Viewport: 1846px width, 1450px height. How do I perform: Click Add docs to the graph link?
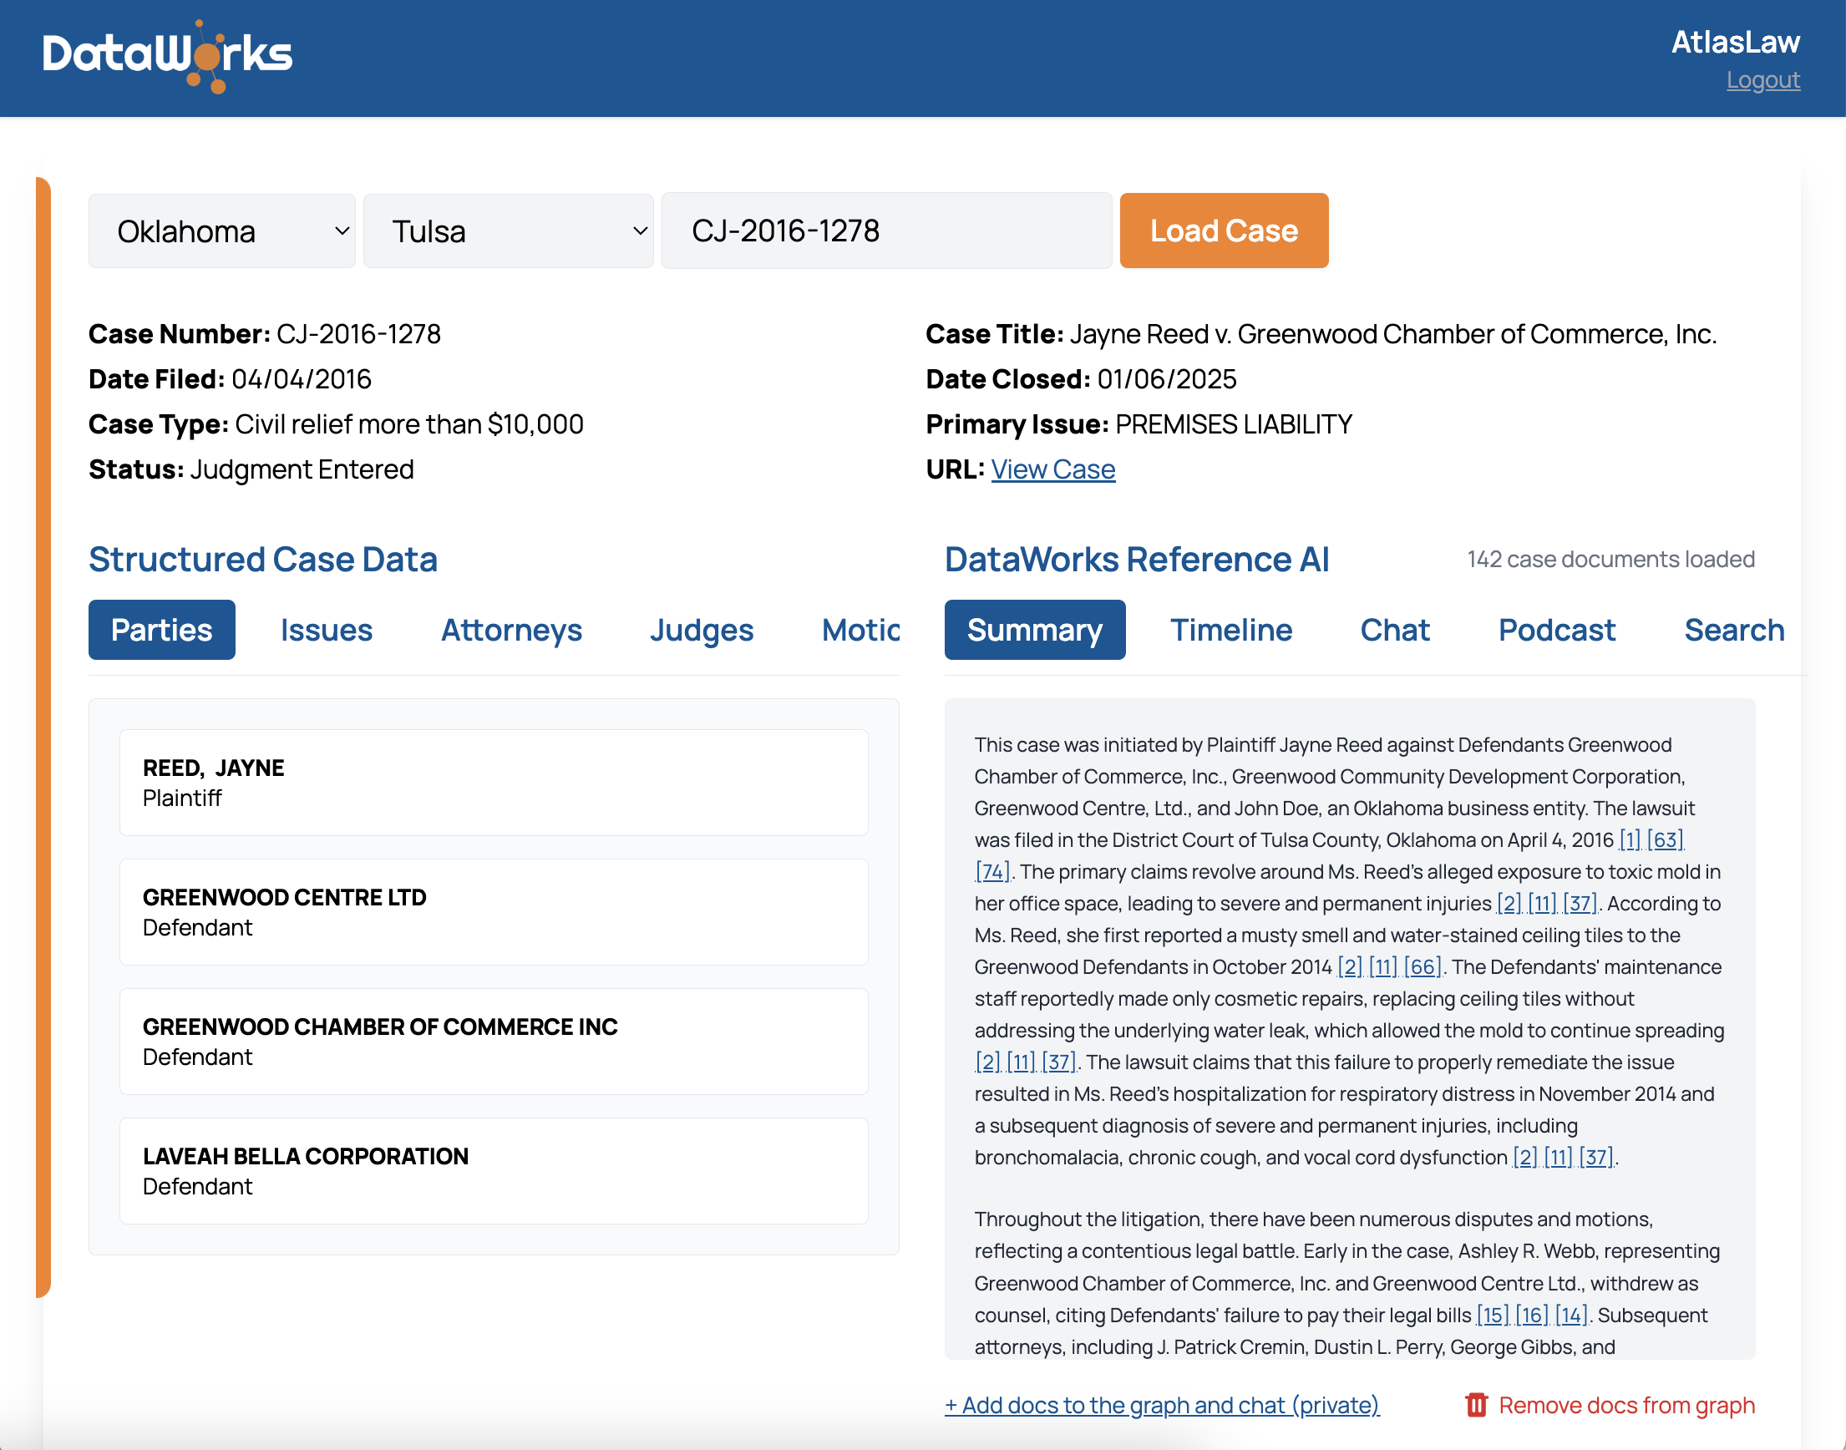click(1162, 1405)
